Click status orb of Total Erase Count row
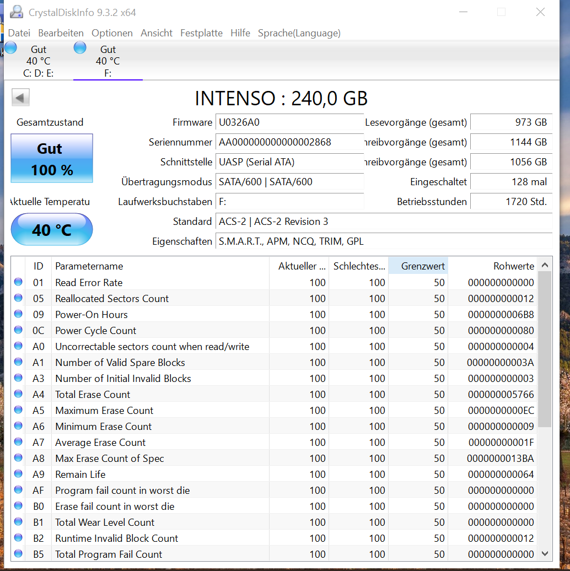This screenshot has height=571, width=570. tap(18, 394)
